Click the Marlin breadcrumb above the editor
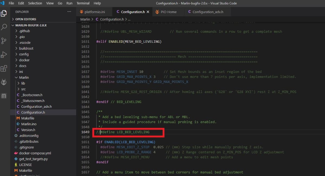Image resolution: width=325 pixels, height=176 pixels. click(85, 19)
